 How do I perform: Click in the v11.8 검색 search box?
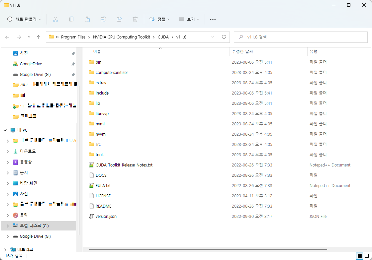[x=301, y=37]
